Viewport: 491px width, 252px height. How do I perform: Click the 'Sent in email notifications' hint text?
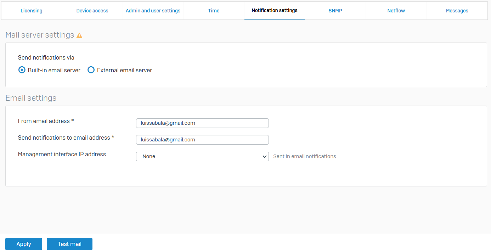tap(305, 156)
